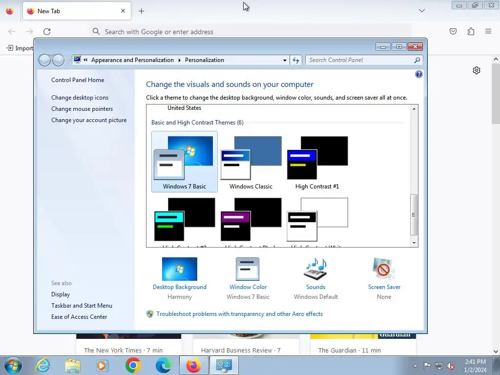The height and width of the screenshot is (375, 500).
Task: Switch to Firefox taskbar button
Action: point(194,365)
